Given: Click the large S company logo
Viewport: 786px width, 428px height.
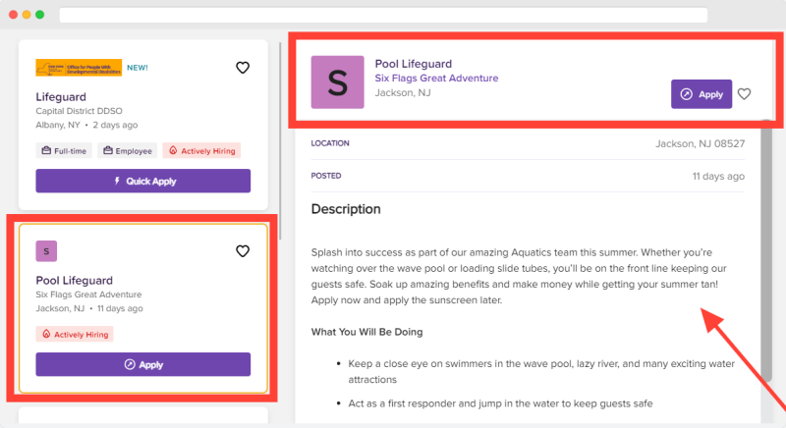Looking at the screenshot, I should [x=337, y=82].
